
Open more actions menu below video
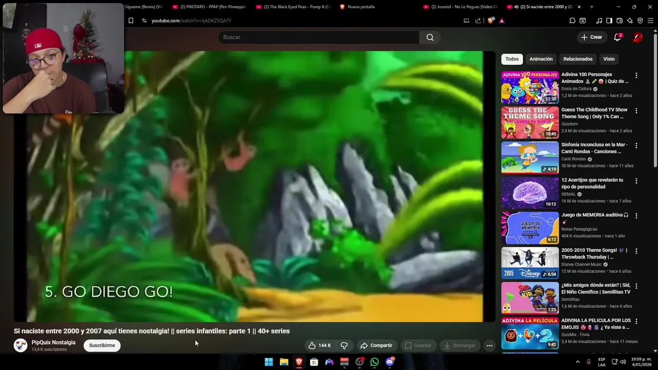tap(489, 345)
